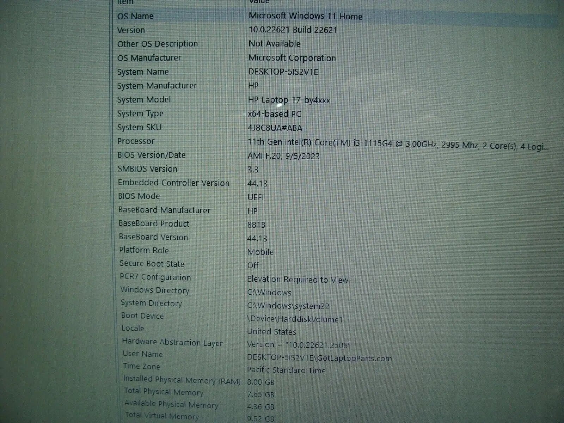Click the 'DESKTOP-5IS2V1E\GotLaptopParts.com' value
This screenshot has width=564, height=423.
click(x=319, y=358)
